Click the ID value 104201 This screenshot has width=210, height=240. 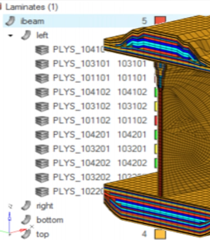132,135
